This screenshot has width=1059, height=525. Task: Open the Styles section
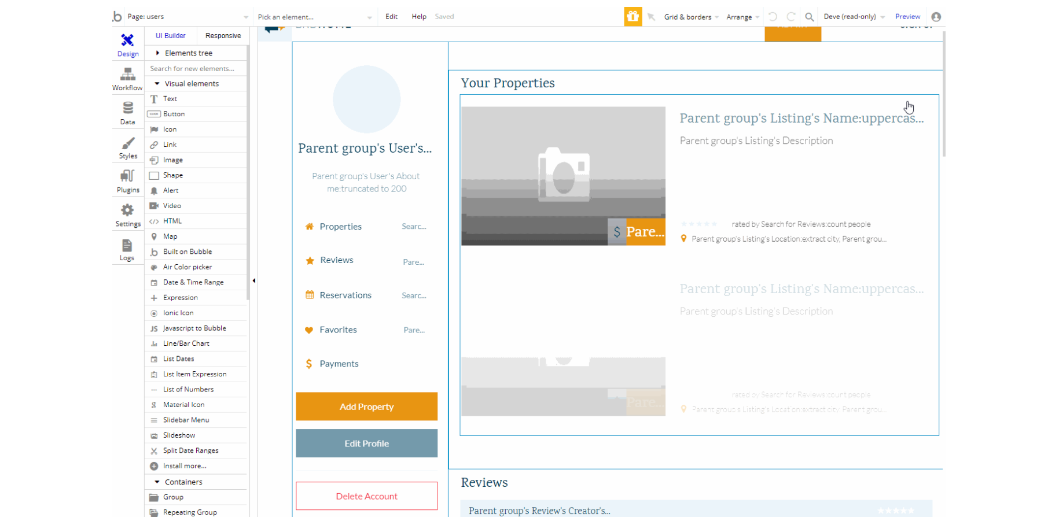128,147
